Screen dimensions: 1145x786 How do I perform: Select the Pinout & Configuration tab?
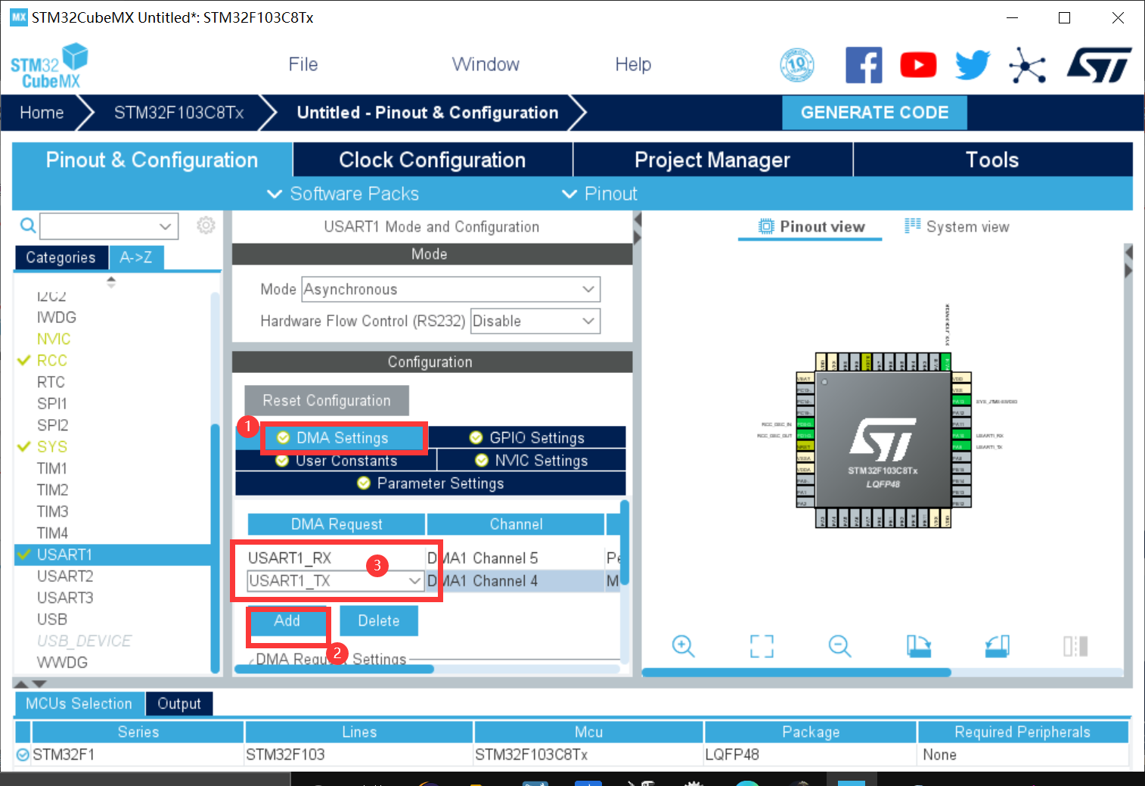[152, 160]
